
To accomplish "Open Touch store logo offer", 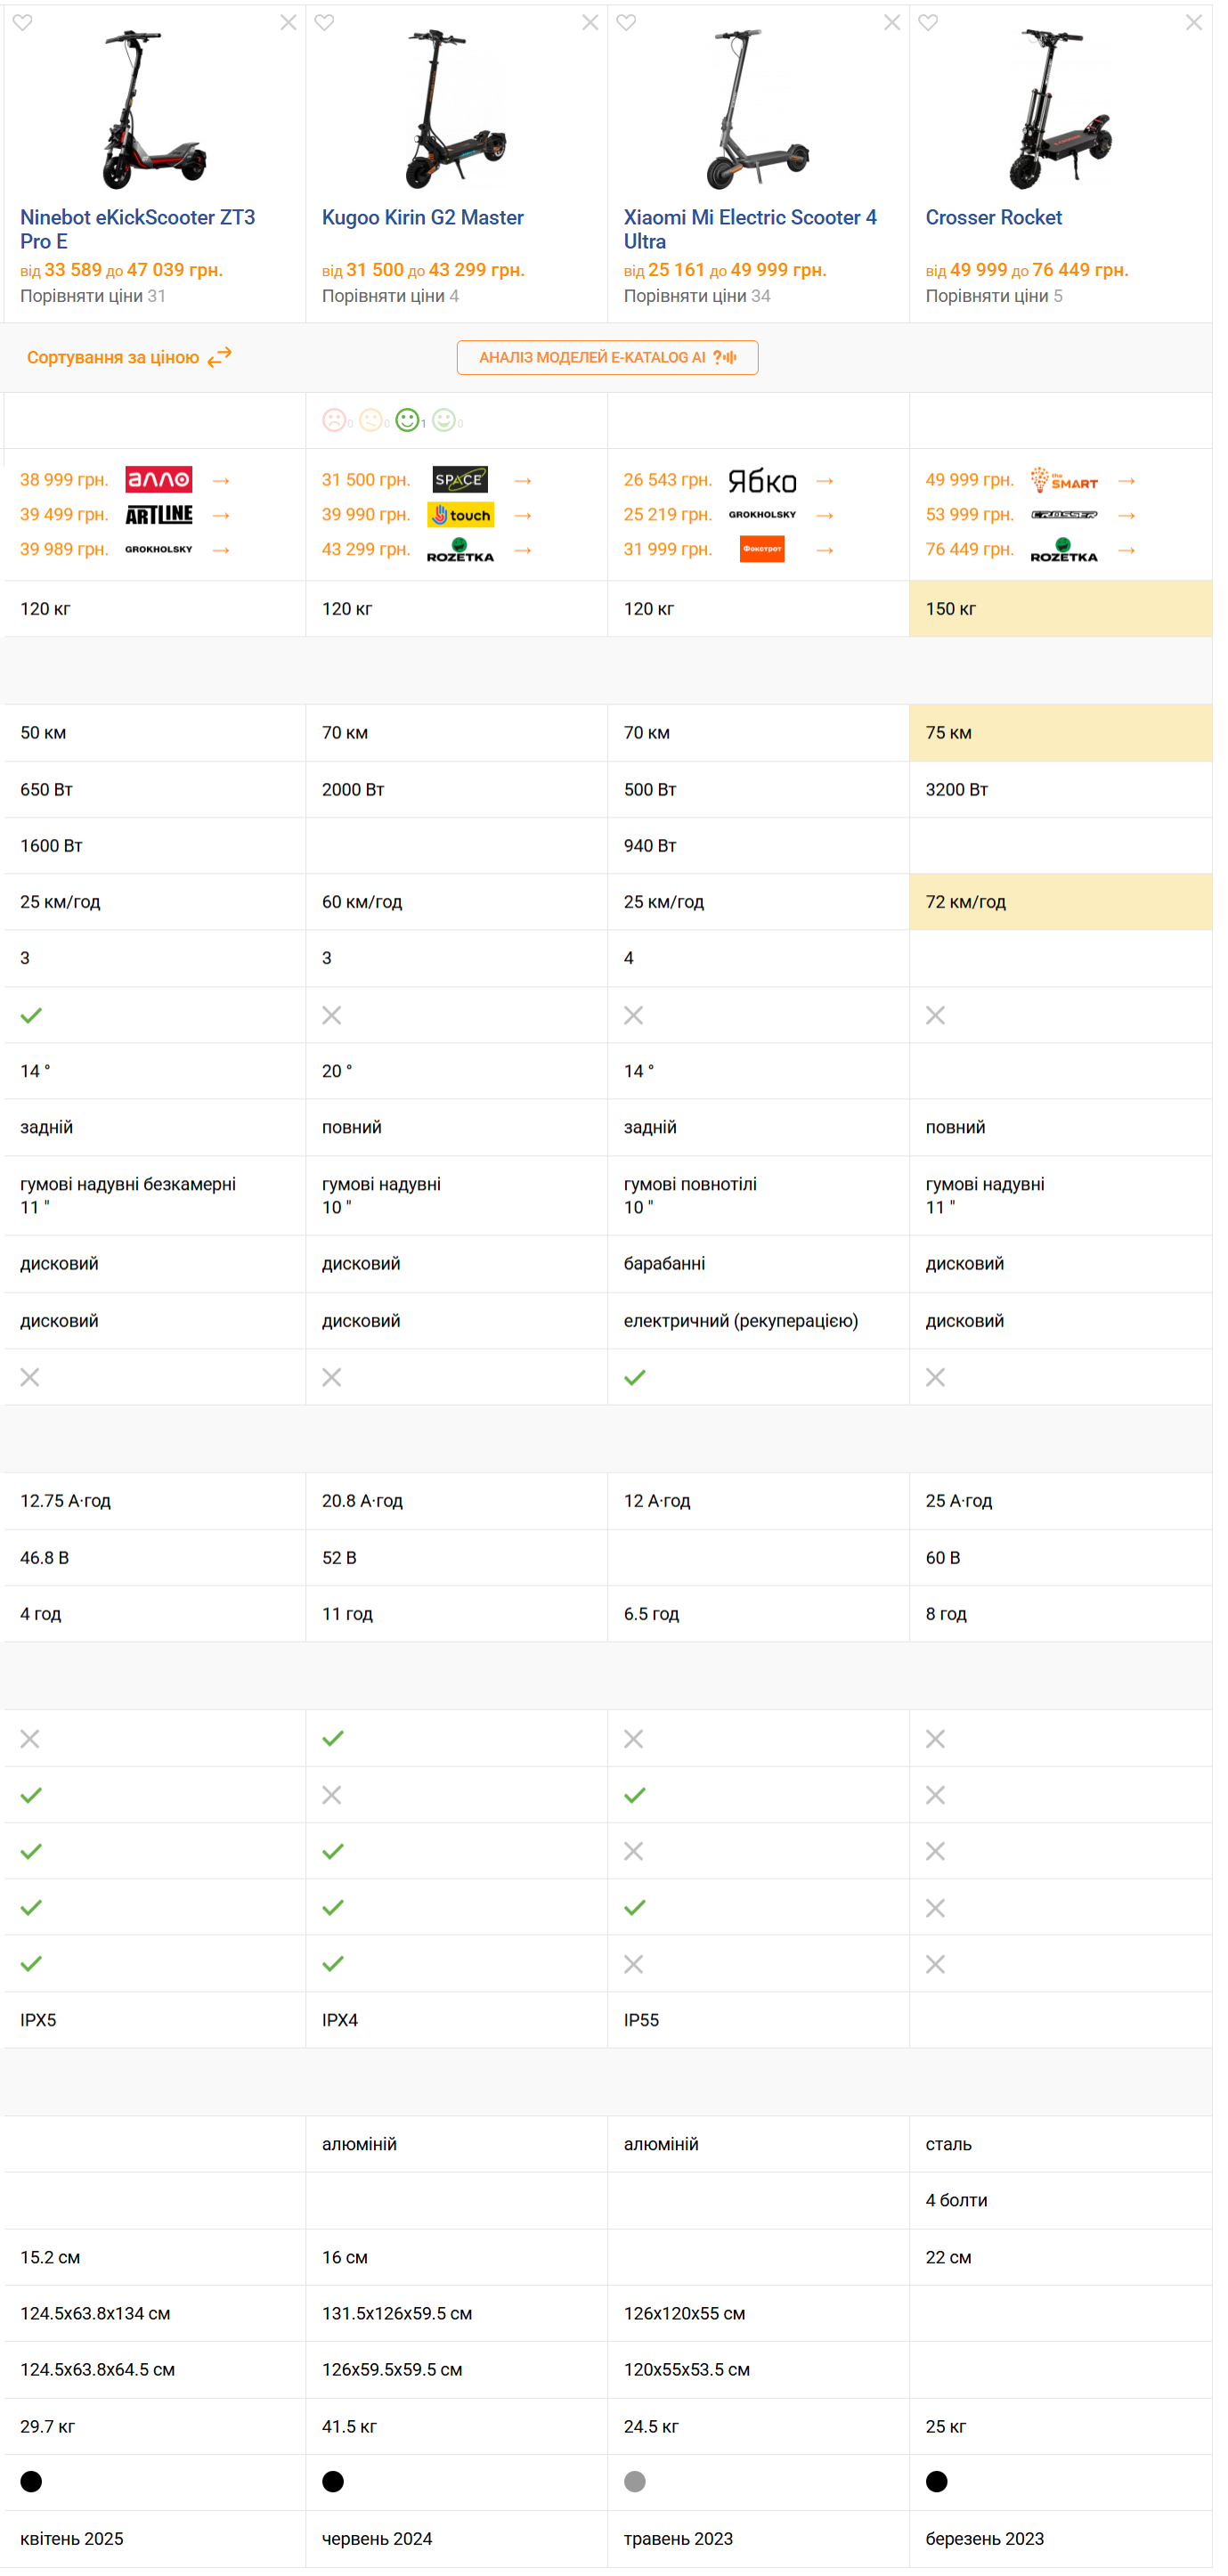I will coord(460,515).
